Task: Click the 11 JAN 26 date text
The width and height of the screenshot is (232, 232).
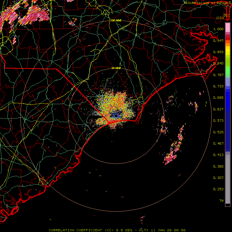Action: pyautogui.click(x=161, y=230)
